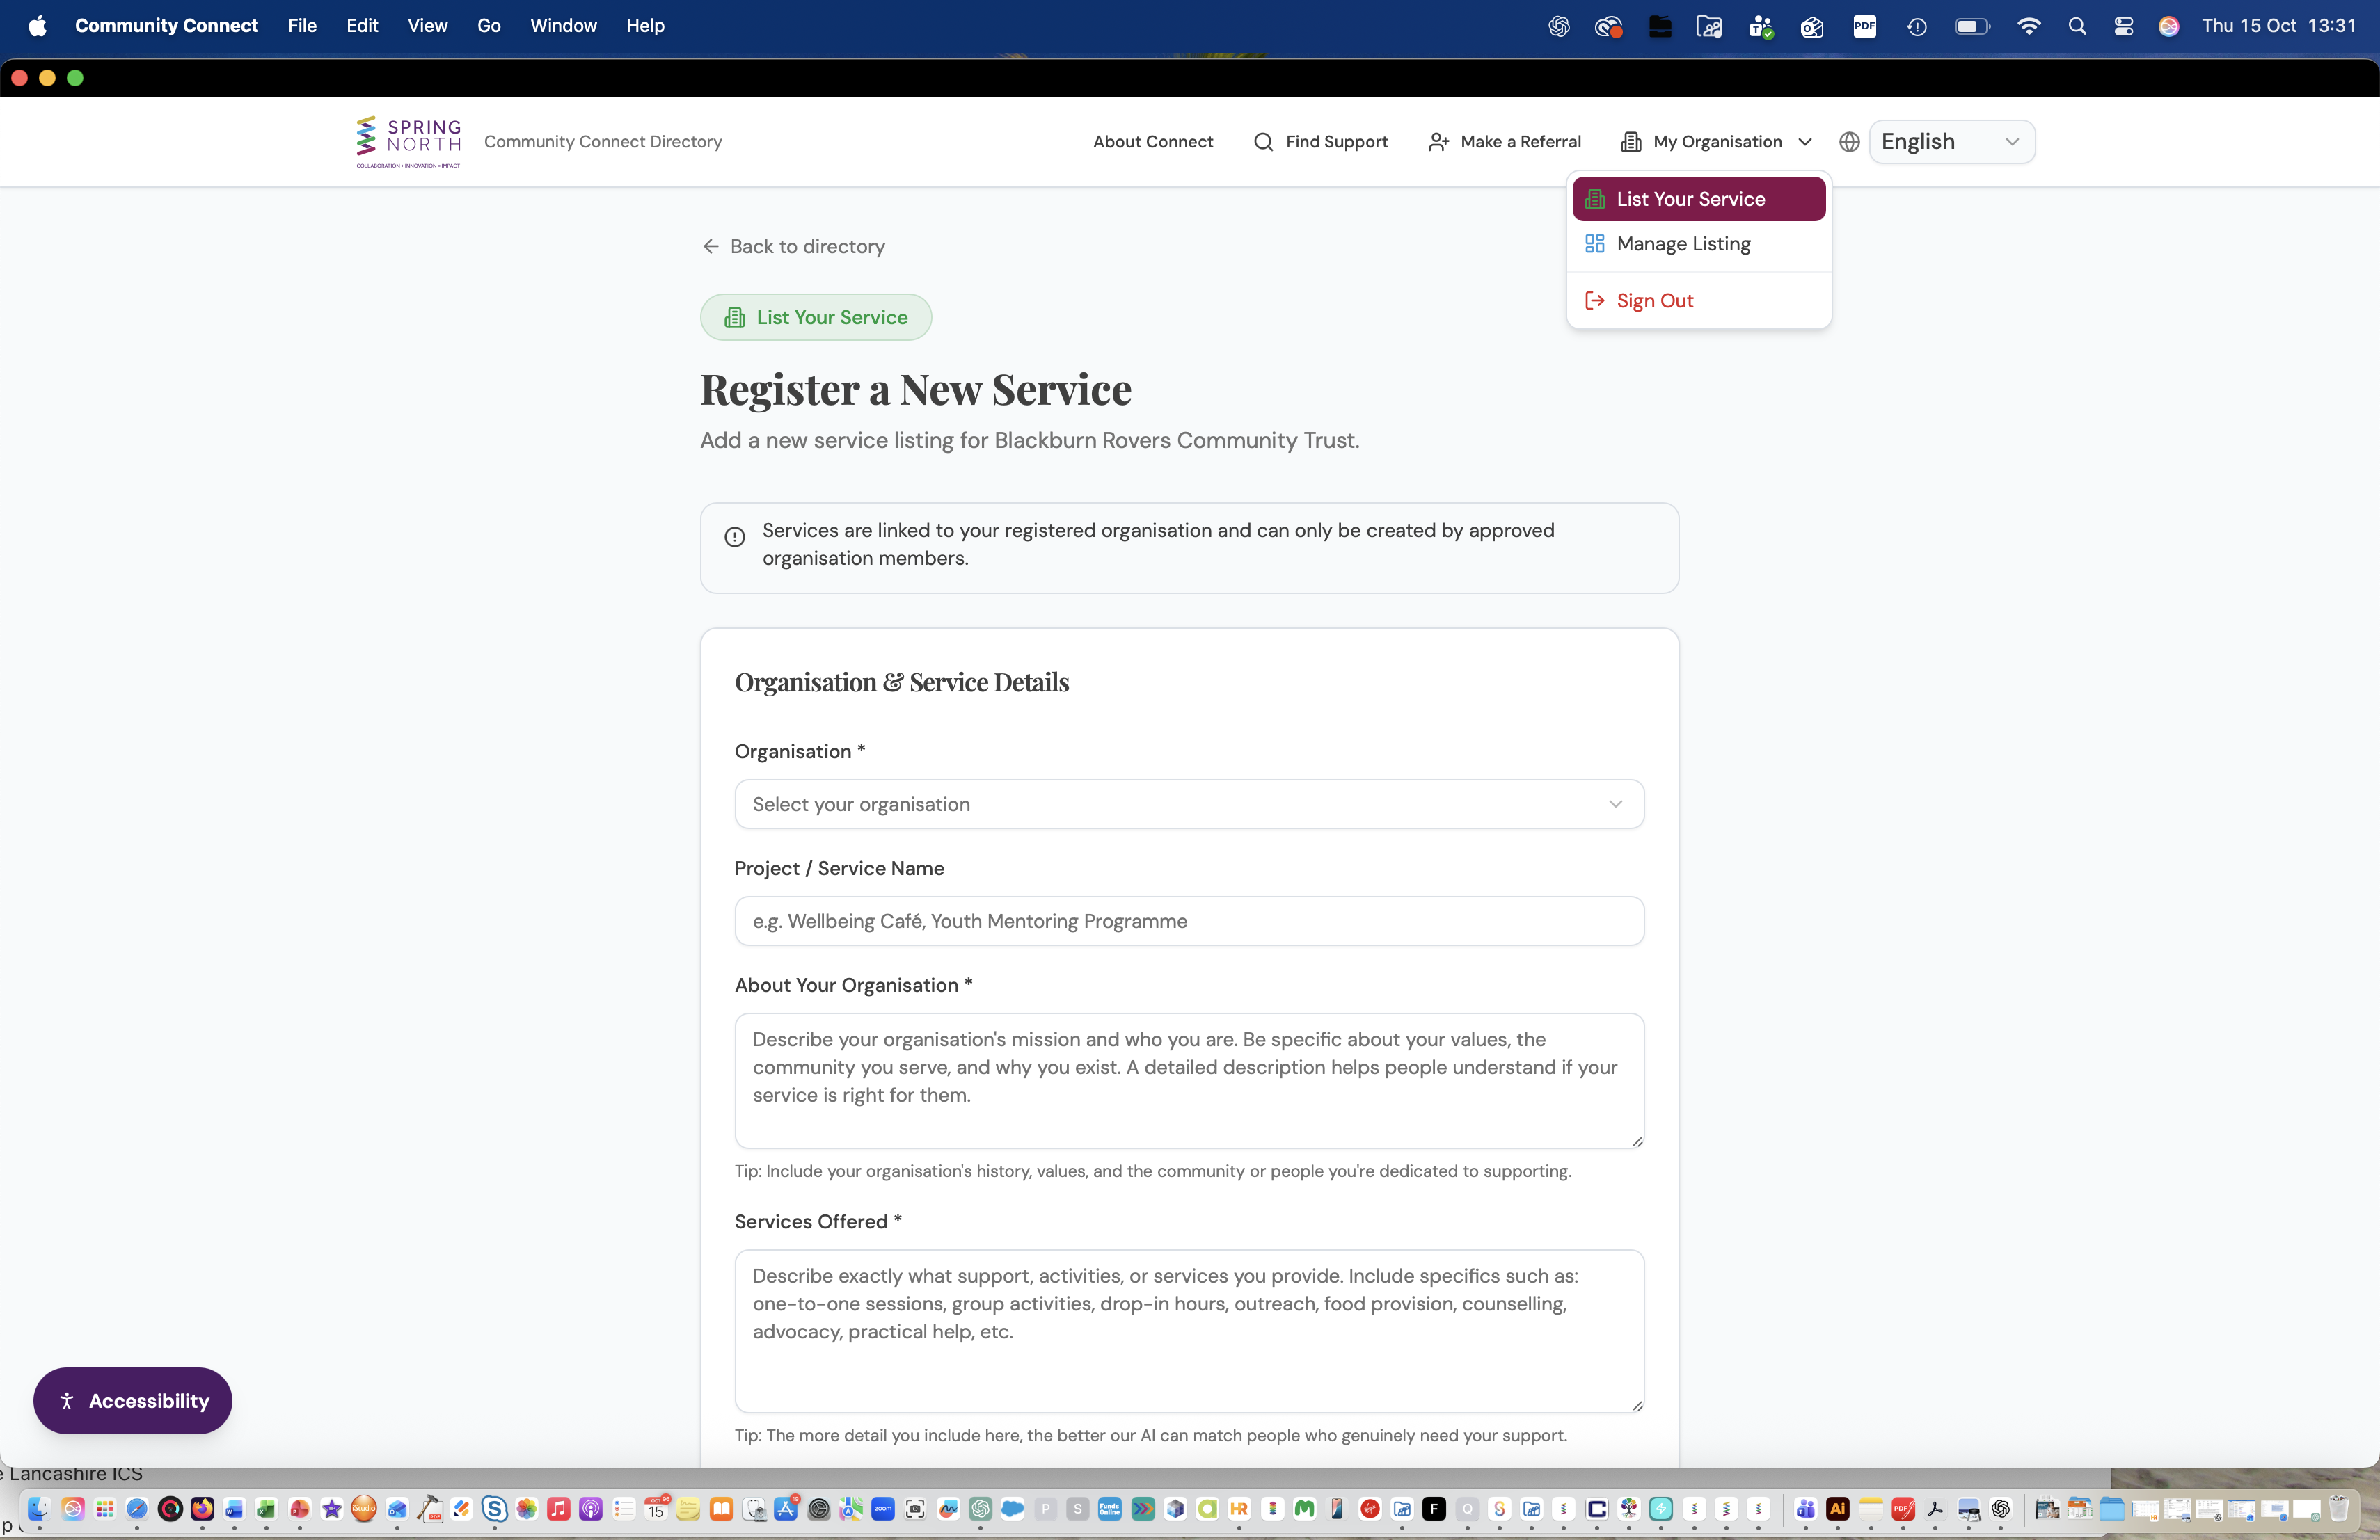Click the Project / Service Name field
2380x1540 pixels.
click(x=1189, y=920)
